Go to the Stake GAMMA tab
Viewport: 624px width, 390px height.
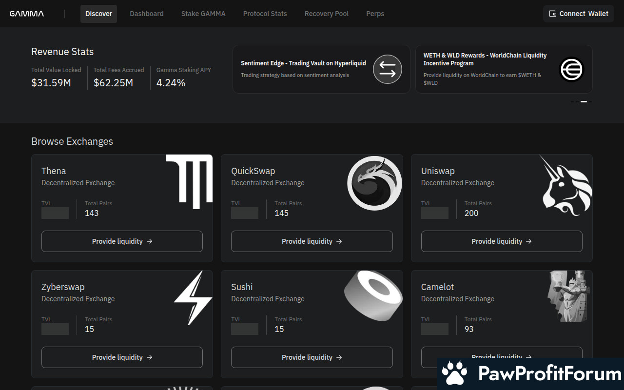(x=203, y=14)
